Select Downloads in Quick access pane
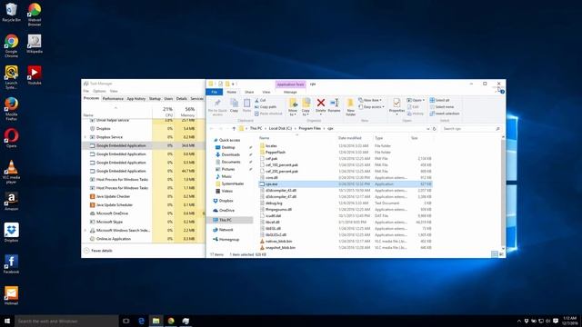 (230, 154)
